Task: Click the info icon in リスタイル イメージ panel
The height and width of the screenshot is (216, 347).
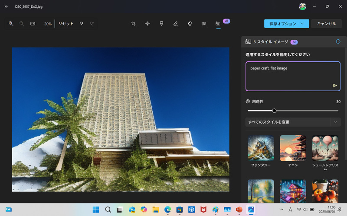Action: tap(338, 41)
